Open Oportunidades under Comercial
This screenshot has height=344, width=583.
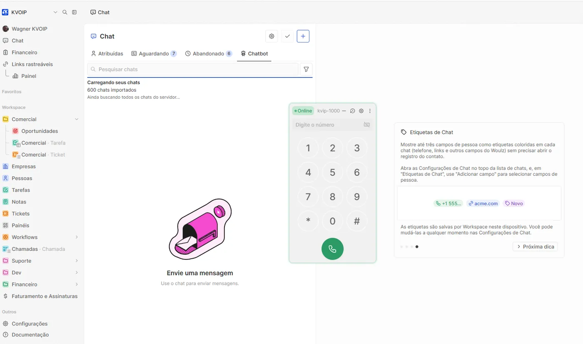[x=40, y=131]
